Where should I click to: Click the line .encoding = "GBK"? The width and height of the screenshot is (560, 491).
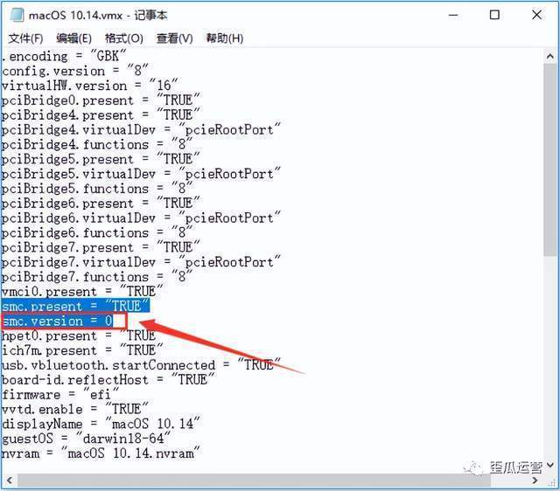(x=64, y=56)
